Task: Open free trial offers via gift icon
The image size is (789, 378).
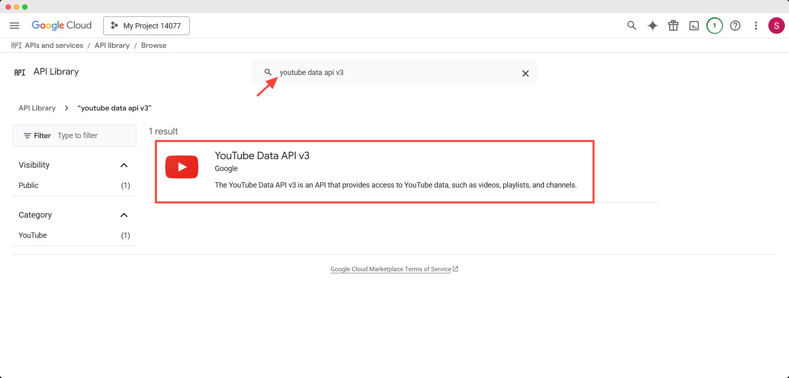Action: [x=673, y=26]
